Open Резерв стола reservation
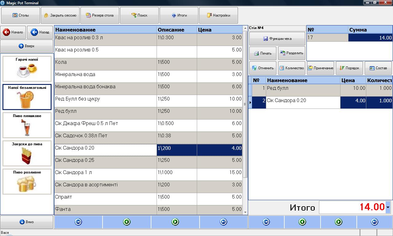The height and width of the screenshot is (236, 393). 100,15
